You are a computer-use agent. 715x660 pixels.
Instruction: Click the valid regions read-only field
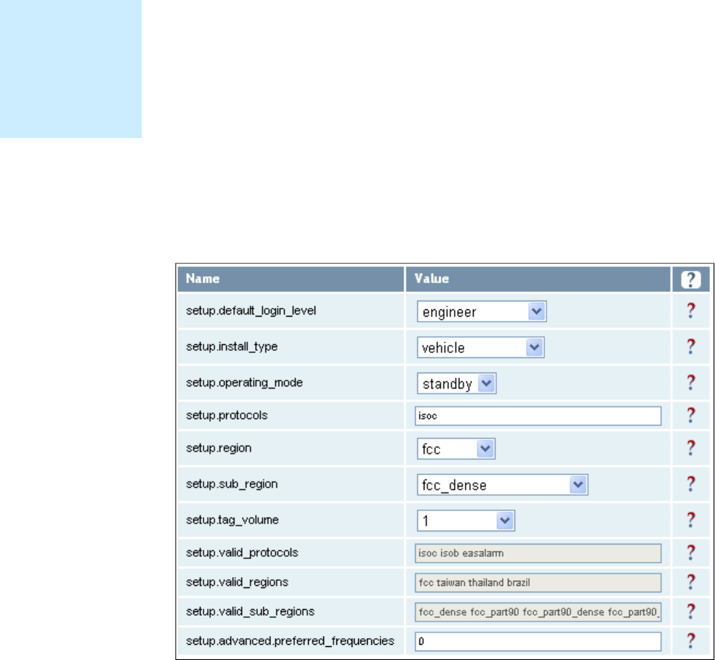538,583
